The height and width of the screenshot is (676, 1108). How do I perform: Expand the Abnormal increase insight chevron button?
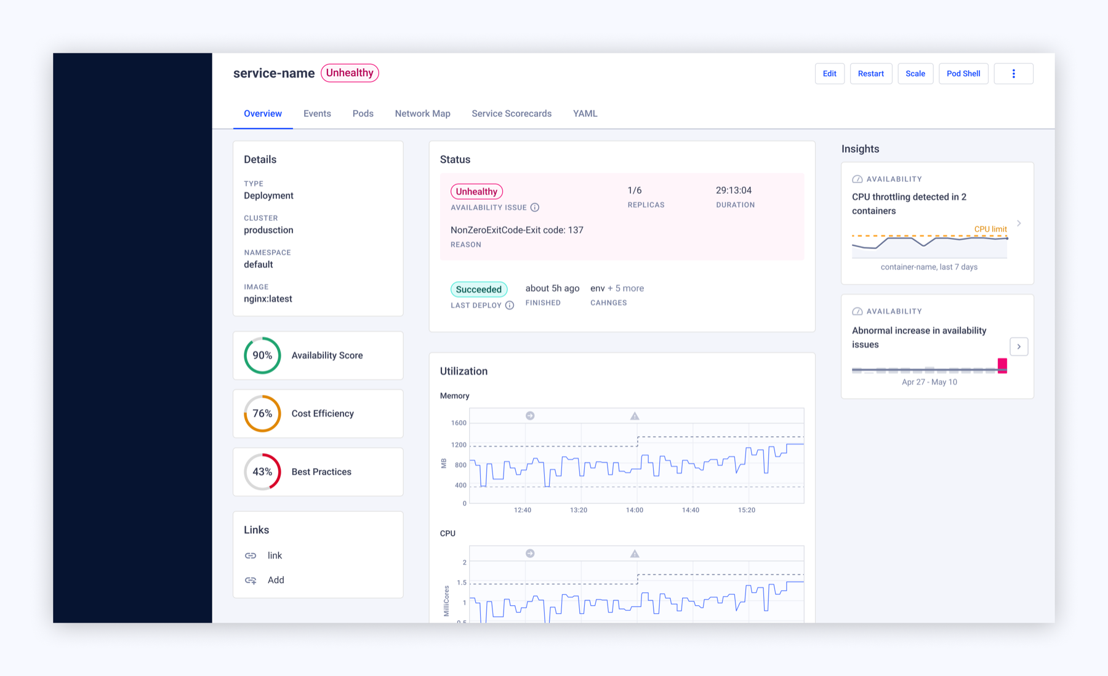coord(1019,346)
